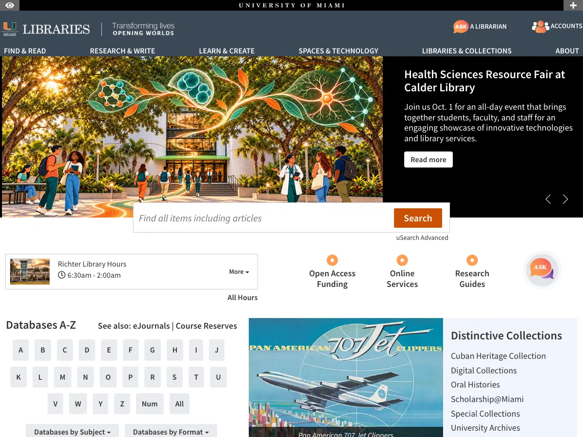Open the round ASK chat bubble widget
Viewport: 583px width, 437px height.
click(542, 269)
